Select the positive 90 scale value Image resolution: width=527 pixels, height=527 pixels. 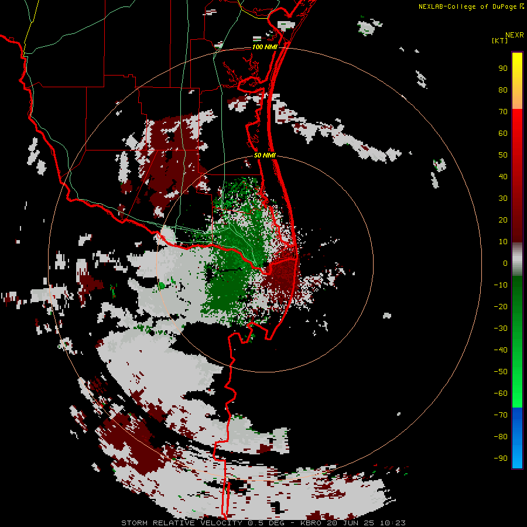tap(503, 69)
